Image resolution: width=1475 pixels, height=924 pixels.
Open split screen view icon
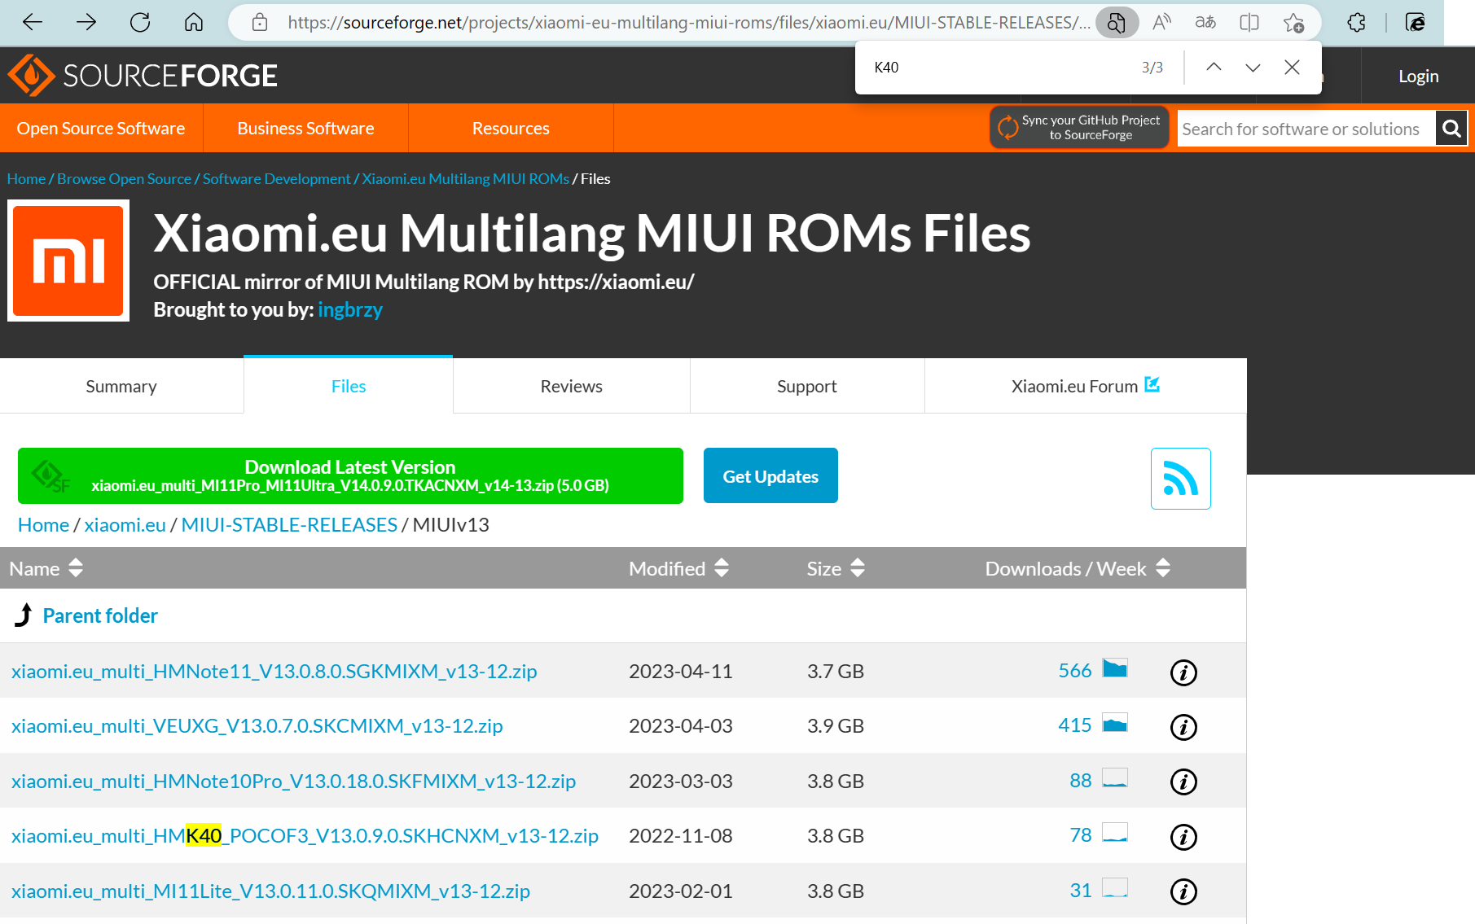[1249, 22]
